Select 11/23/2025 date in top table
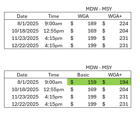Viewport: 140px width, 114px height. (x=25, y=38)
